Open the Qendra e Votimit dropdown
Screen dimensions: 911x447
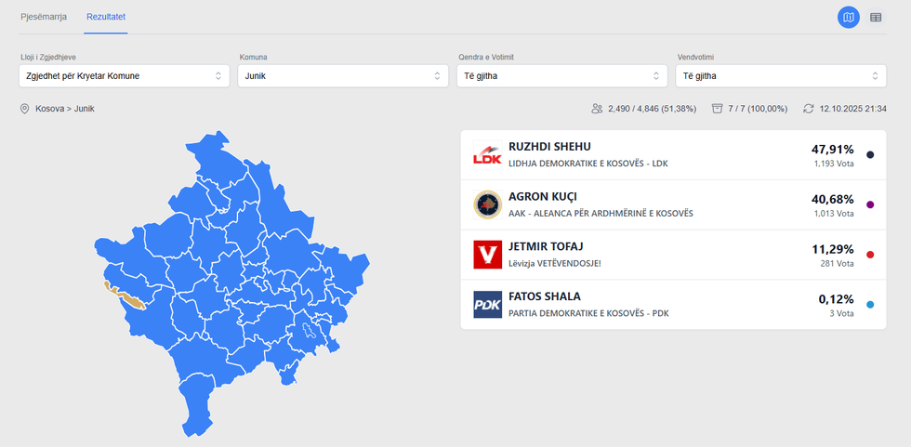pos(561,76)
